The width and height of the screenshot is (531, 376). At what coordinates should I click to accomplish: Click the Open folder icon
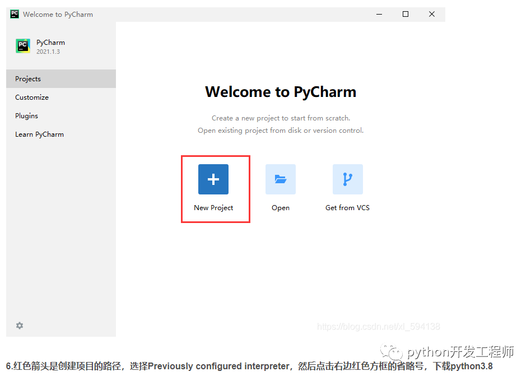click(281, 179)
